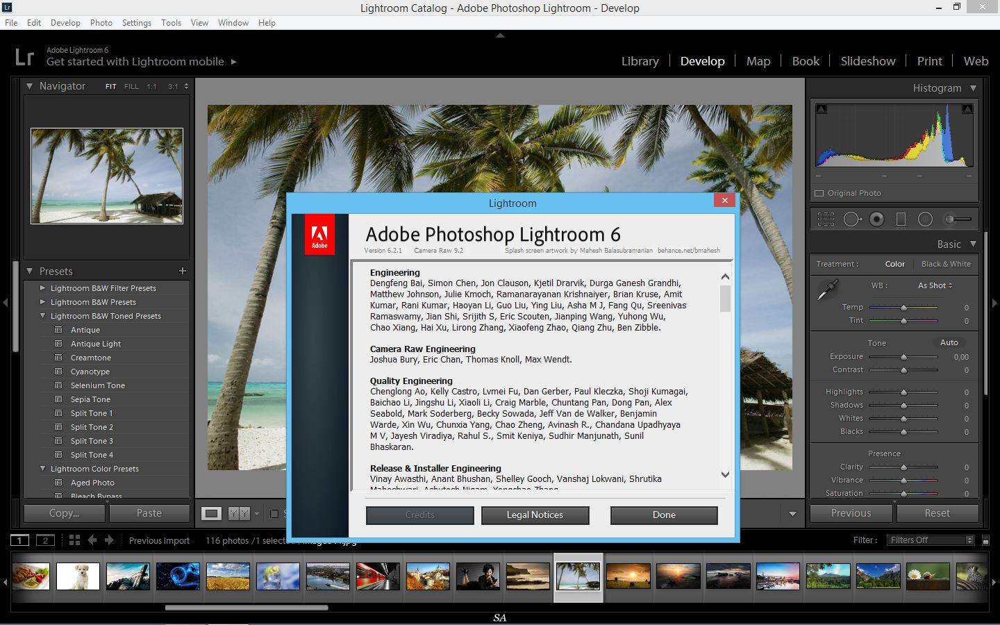This screenshot has height=625, width=1000.
Task: Select the Adjustment Brush tool
Action: (957, 219)
